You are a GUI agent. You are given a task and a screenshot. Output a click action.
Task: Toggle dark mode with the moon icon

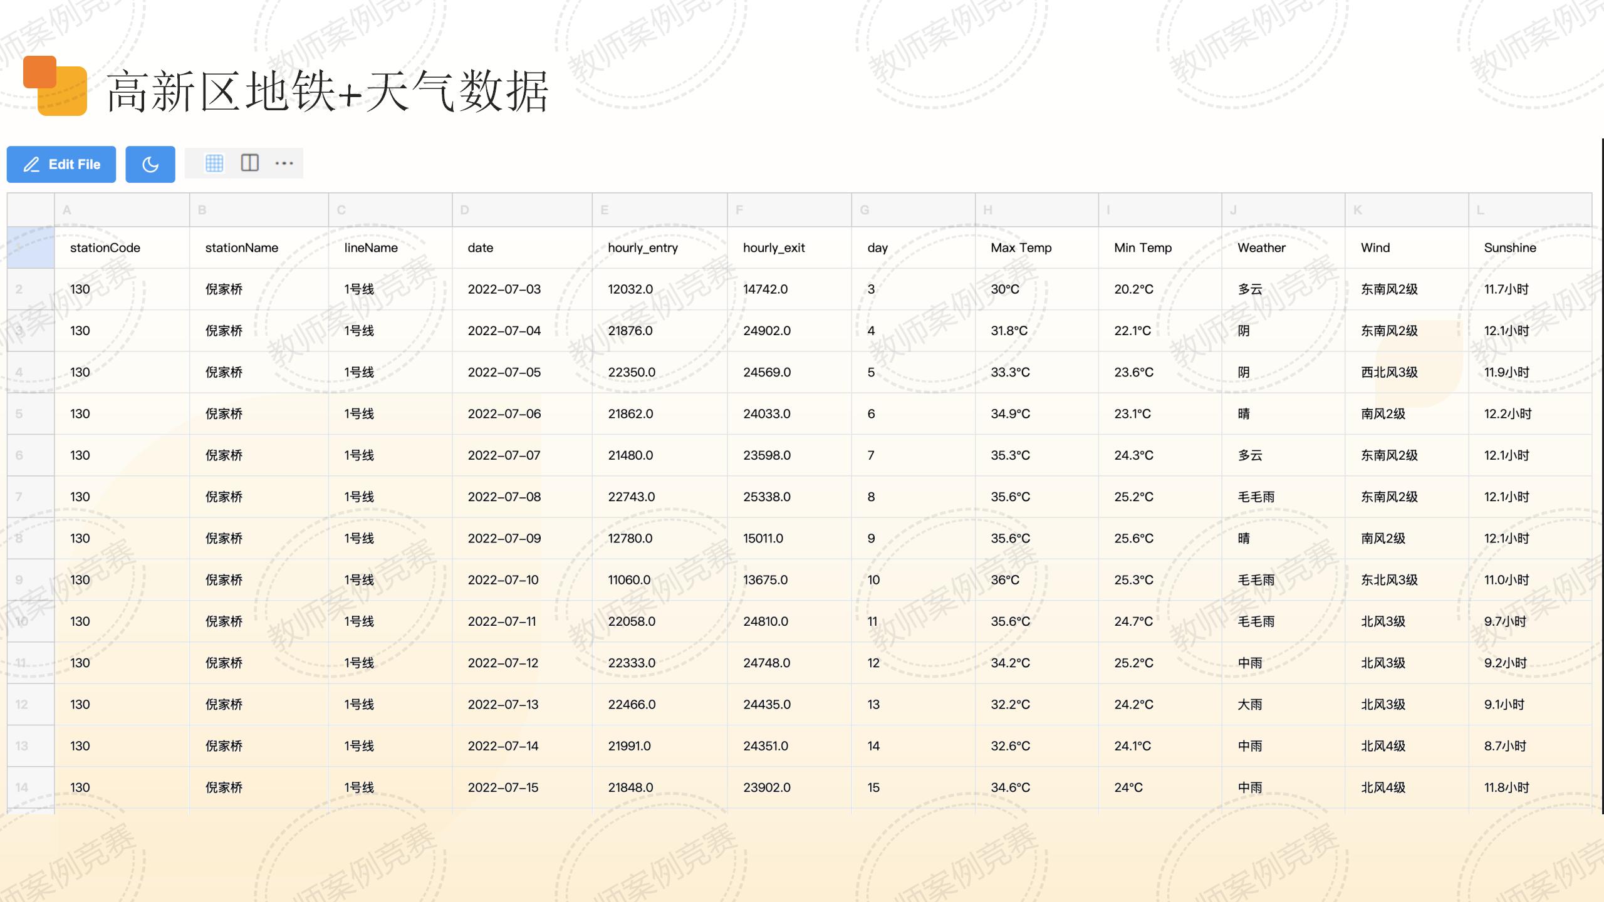coord(150,164)
